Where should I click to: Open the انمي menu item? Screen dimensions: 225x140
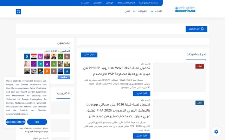[x=127, y=11]
